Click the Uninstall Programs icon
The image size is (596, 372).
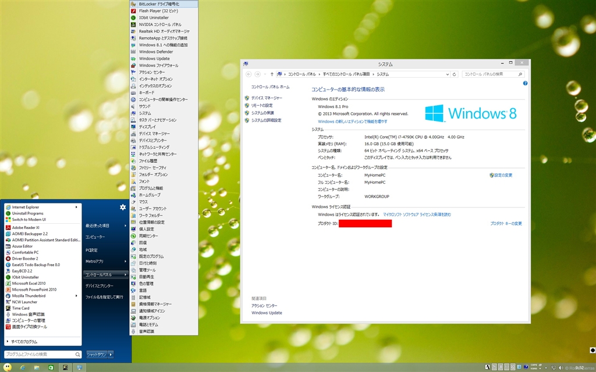(x=8, y=213)
